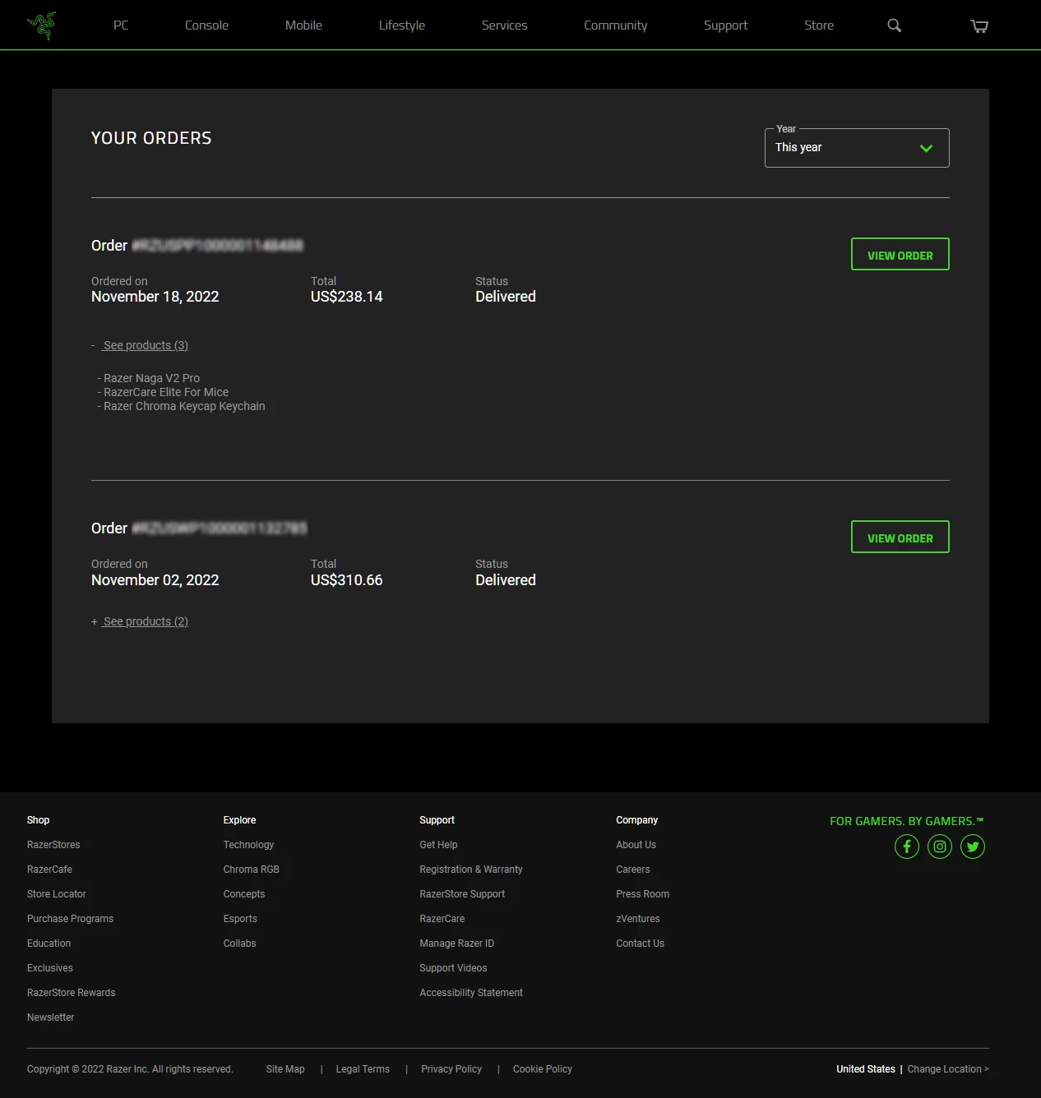Screen dimensions: 1041x1098
Task: Open the Store navigation item
Action: [818, 25]
